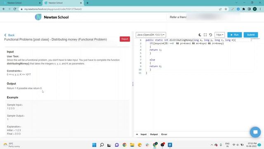
Task: Open File Explorer from the taskbar
Action: 132,145
